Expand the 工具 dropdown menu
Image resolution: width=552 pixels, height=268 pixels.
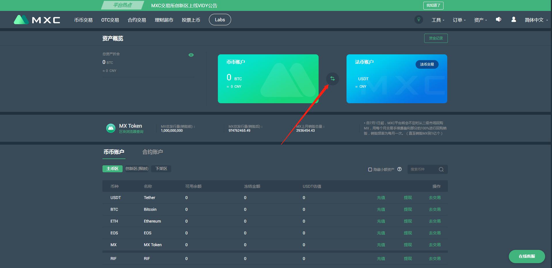point(438,20)
